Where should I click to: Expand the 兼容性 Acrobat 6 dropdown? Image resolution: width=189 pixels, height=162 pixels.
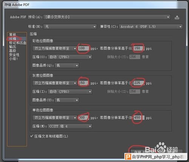point(150,27)
